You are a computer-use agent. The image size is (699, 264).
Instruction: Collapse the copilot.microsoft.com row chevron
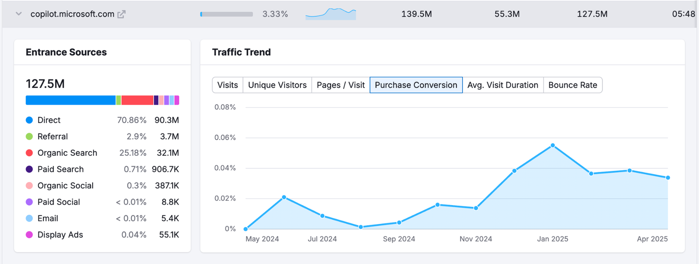(19, 14)
